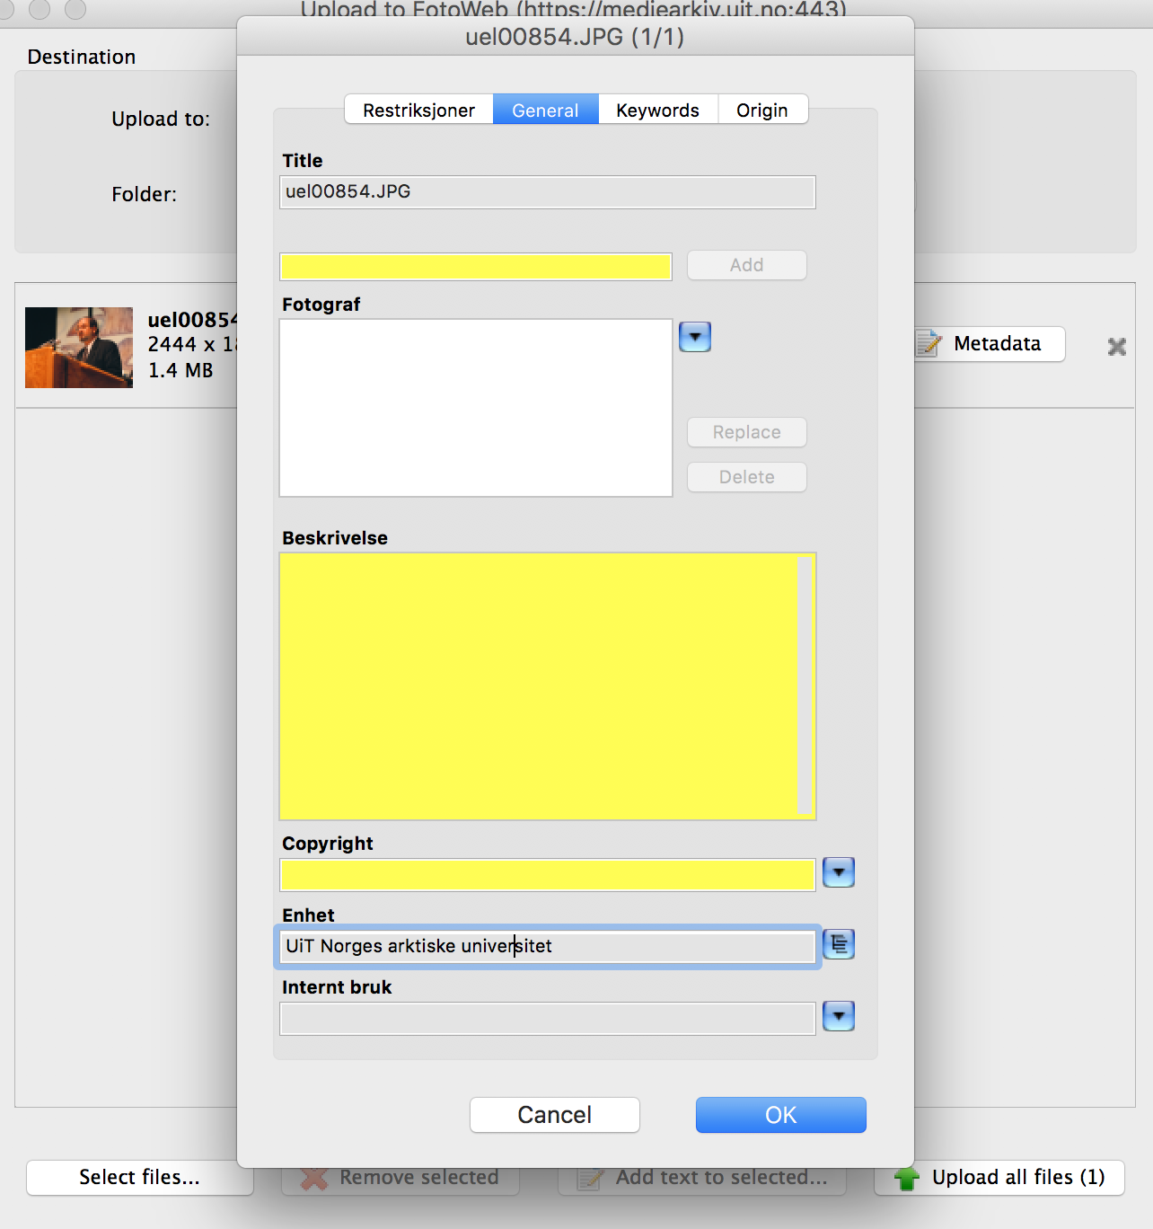
Task: Switch to the Keywords tab
Action: click(x=657, y=110)
